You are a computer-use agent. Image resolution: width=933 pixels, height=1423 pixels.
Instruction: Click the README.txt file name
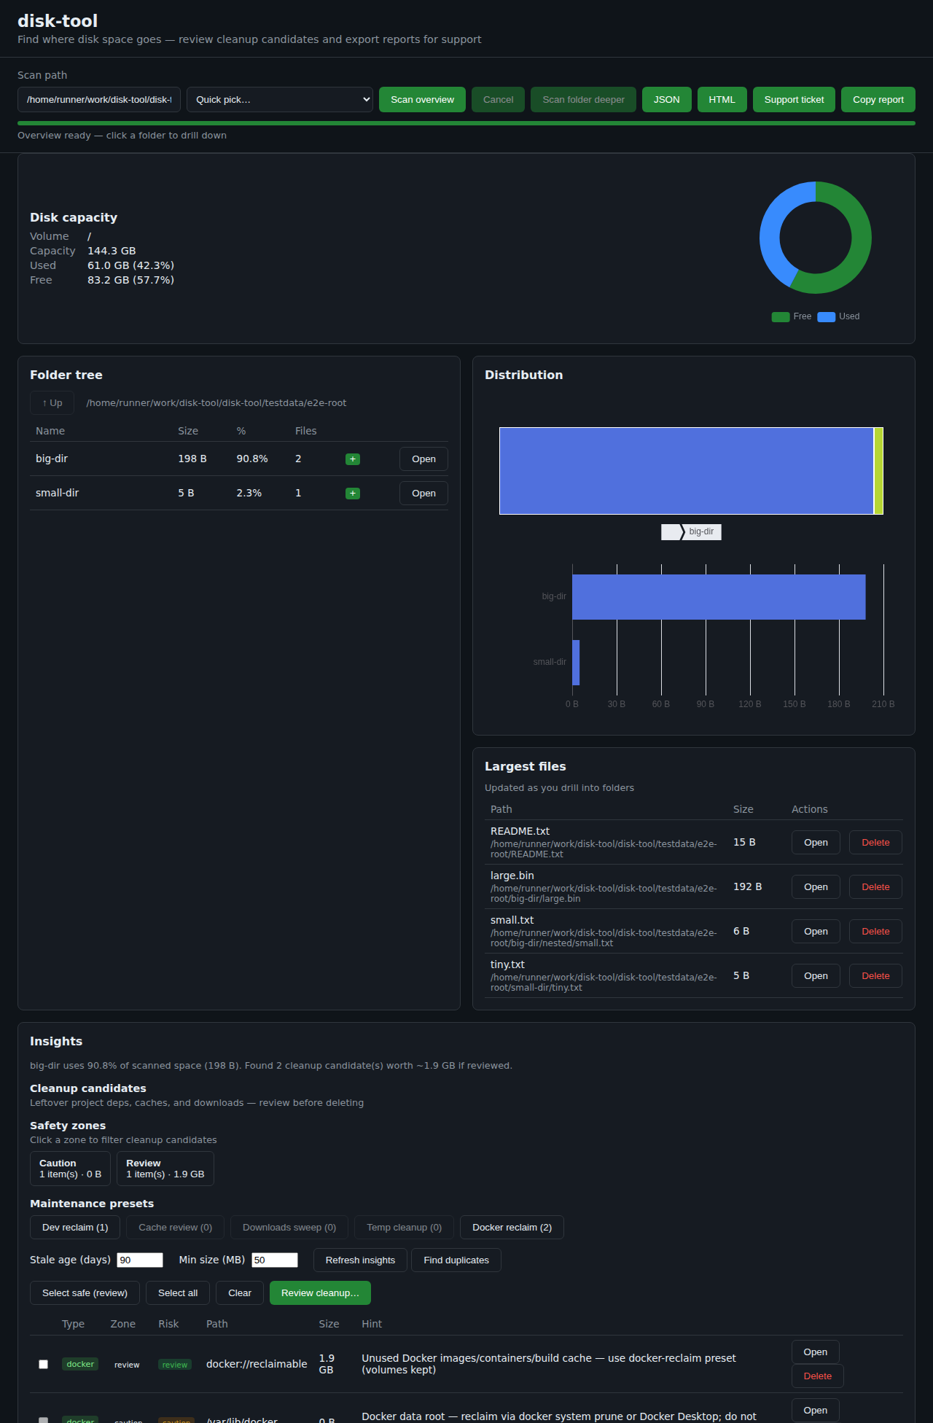click(x=520, y=831)
